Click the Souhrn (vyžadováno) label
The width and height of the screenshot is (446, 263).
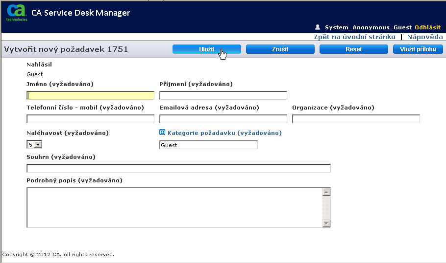click(x=61, y=156)
